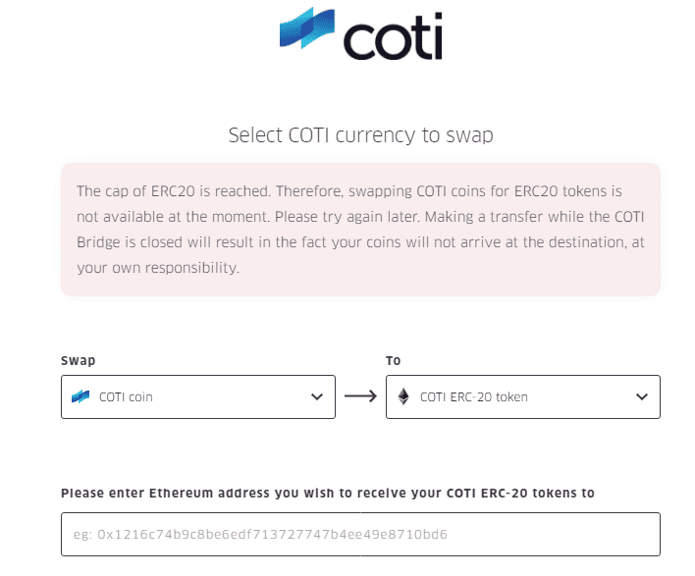Focus the Ethereum address input field
Screen dimensions: 695x576
(x=361, y=535)
